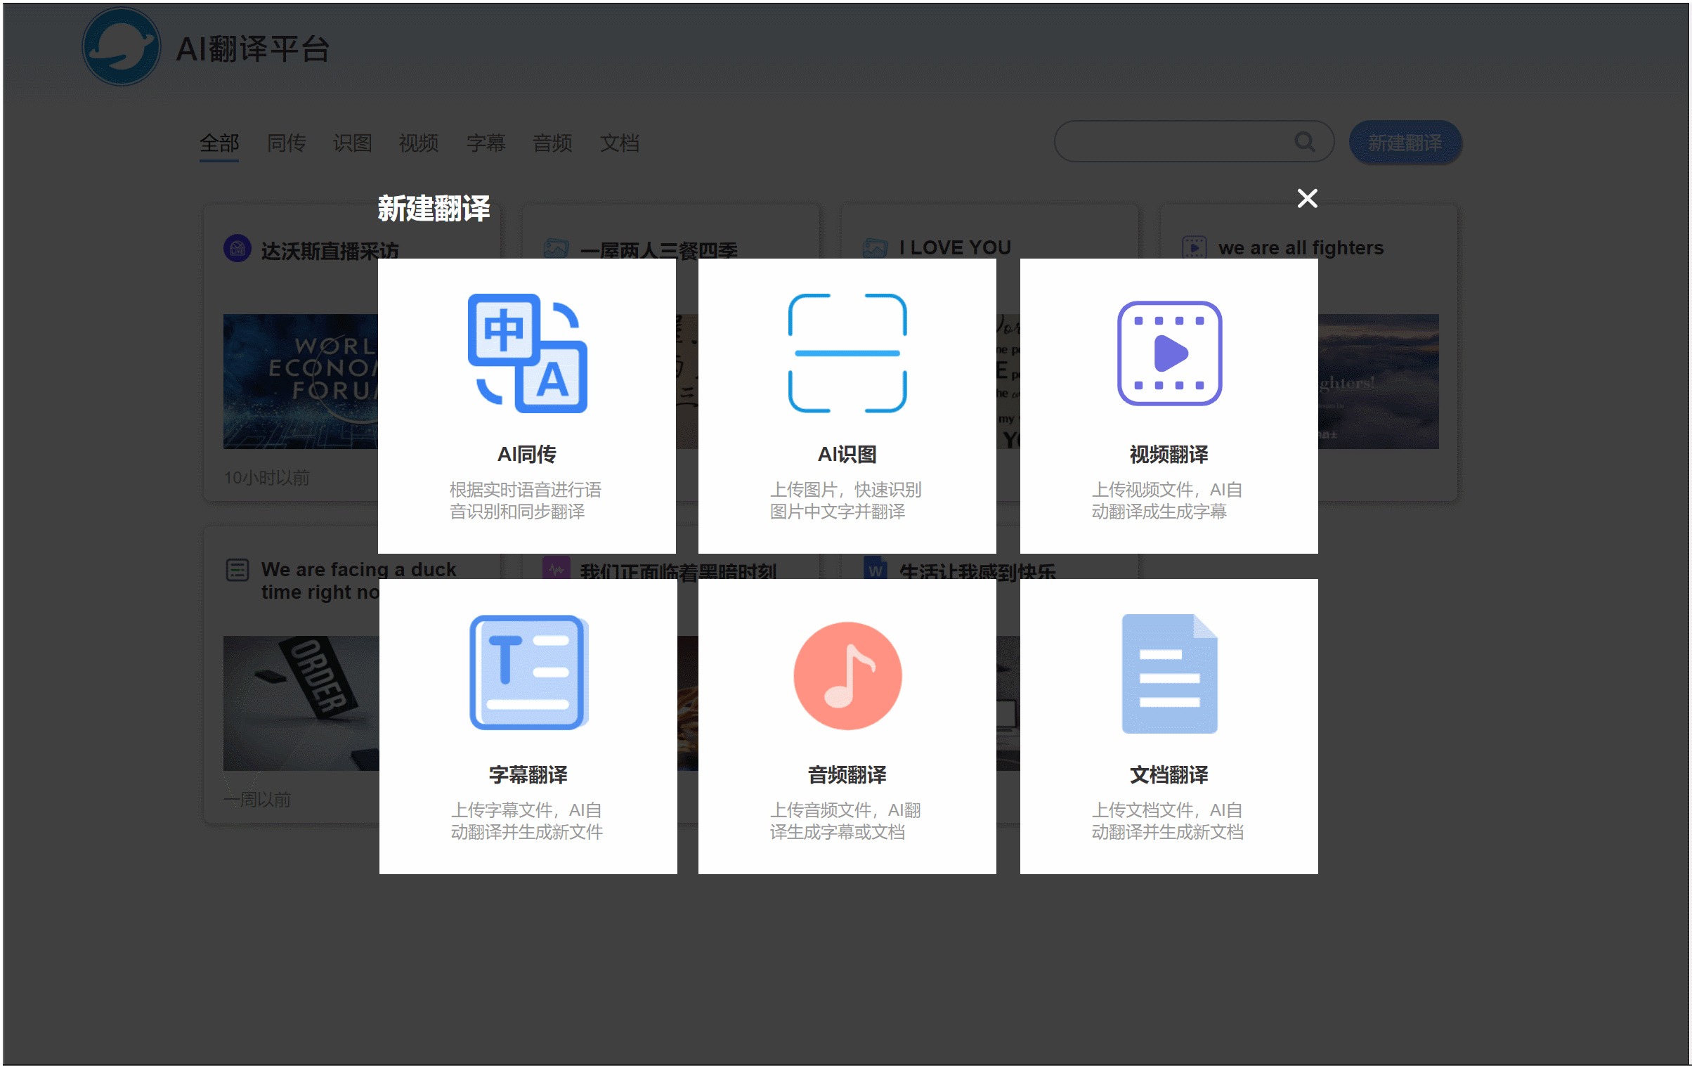
Task: Click the AI识图 scan frame icon
Action: click(847, 353)
